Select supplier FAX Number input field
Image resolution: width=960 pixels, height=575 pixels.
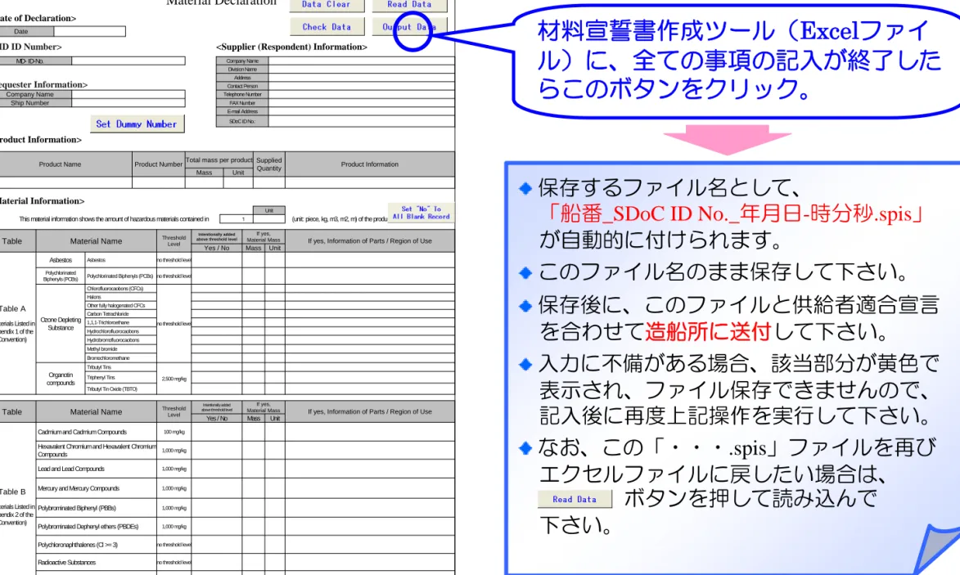click(361, 103)
